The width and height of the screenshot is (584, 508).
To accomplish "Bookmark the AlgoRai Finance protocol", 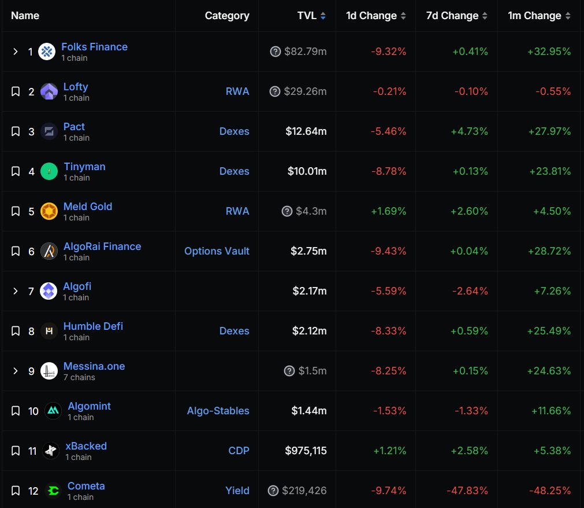I will click(15, 251).
